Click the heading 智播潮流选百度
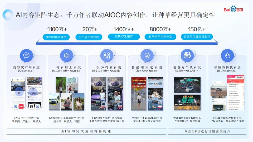 coord(147,67)
